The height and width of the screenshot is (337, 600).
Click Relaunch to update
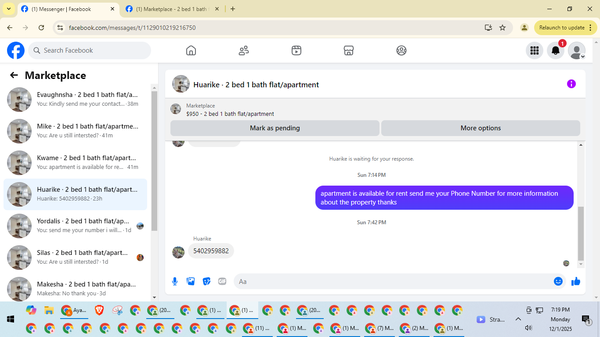[x=564, y=28]
